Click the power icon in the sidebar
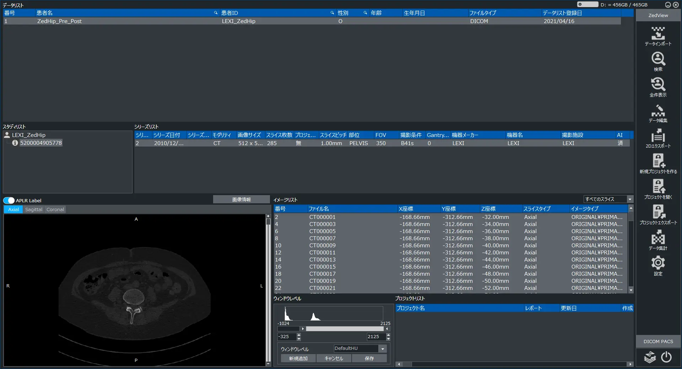Image resolution: width=682 pixels, height=369 pixels. pos(666,357)
